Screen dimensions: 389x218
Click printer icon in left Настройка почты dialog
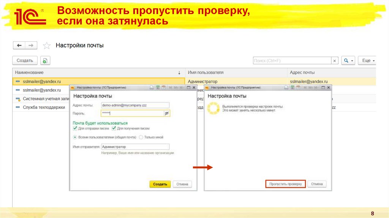[x=152, y=88]
